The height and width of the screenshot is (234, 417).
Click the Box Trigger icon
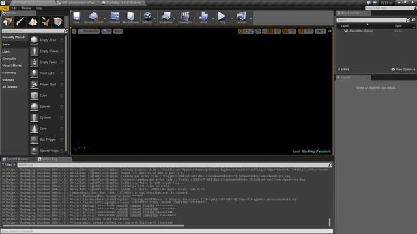(x=34, y=140)
